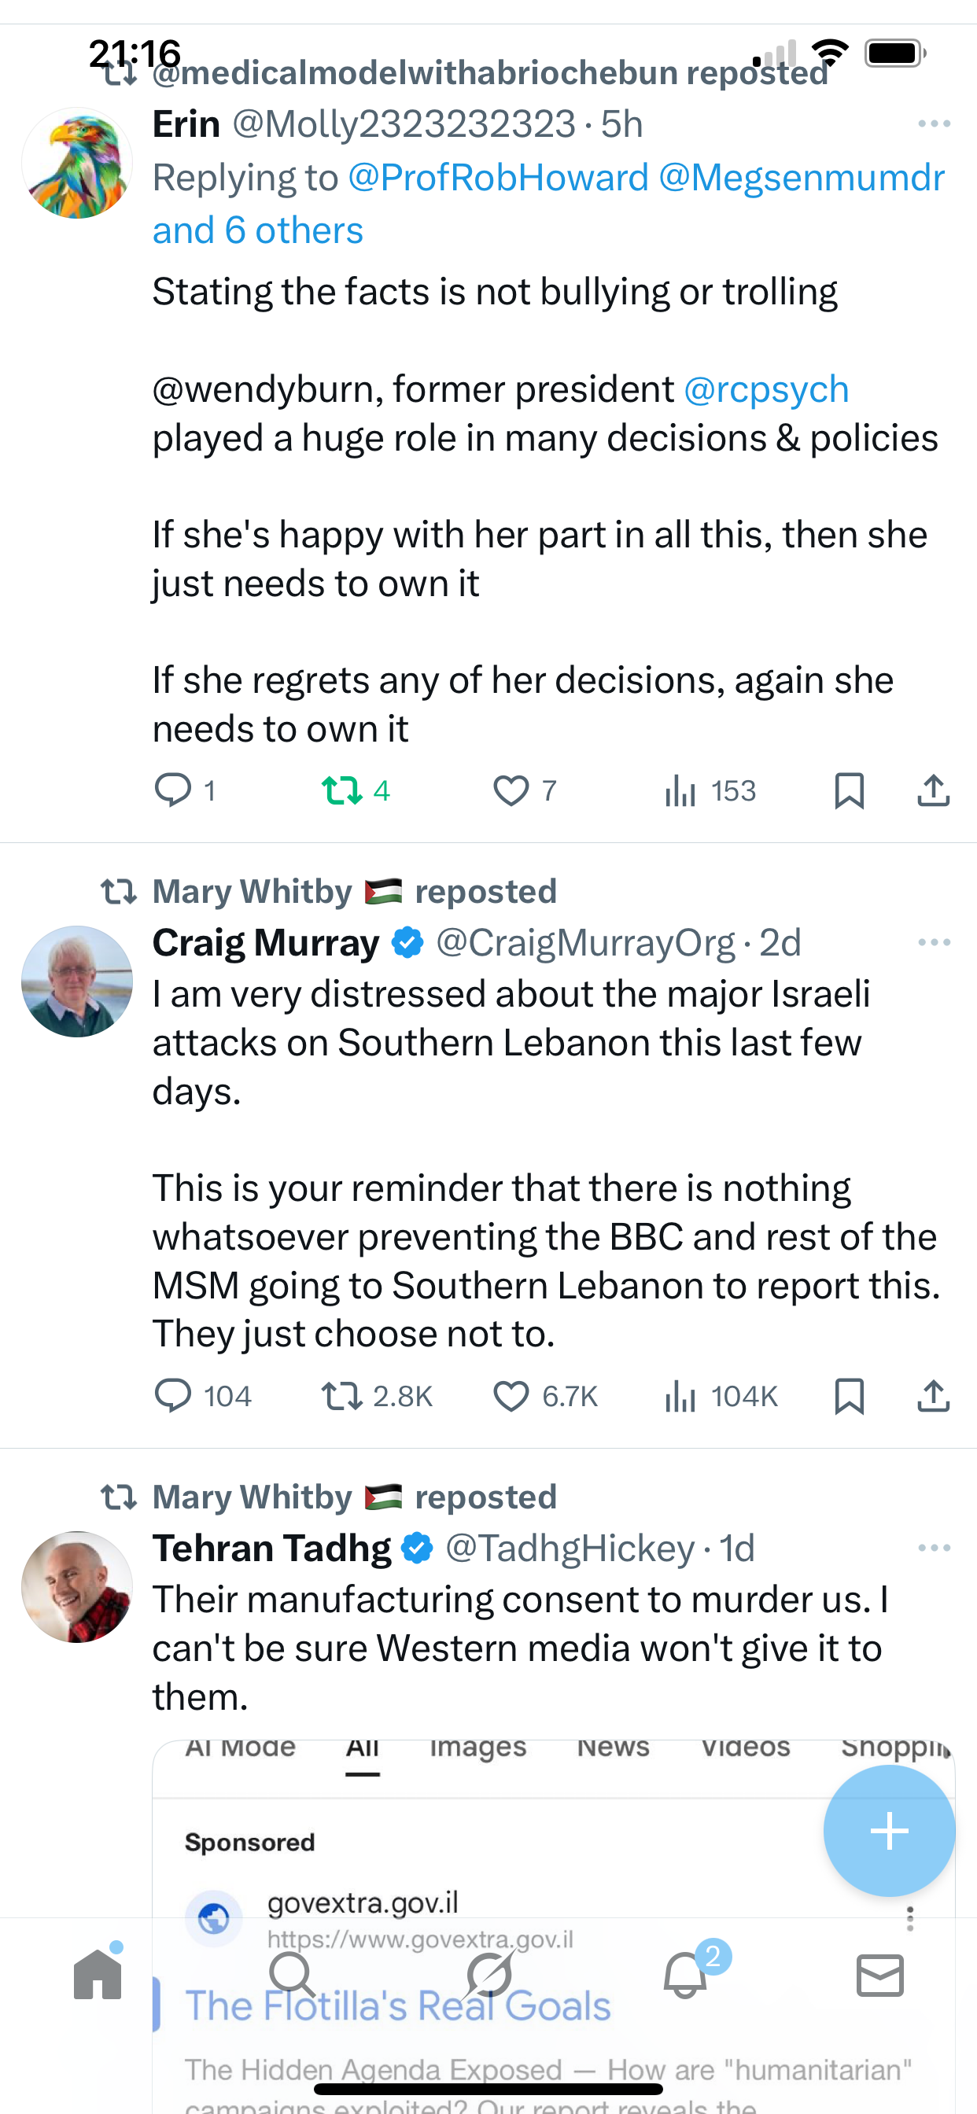The height and width of the screenshot is (2114, 977).
Task: Open Craig Murray's profile picture
Action: point(77,981)
